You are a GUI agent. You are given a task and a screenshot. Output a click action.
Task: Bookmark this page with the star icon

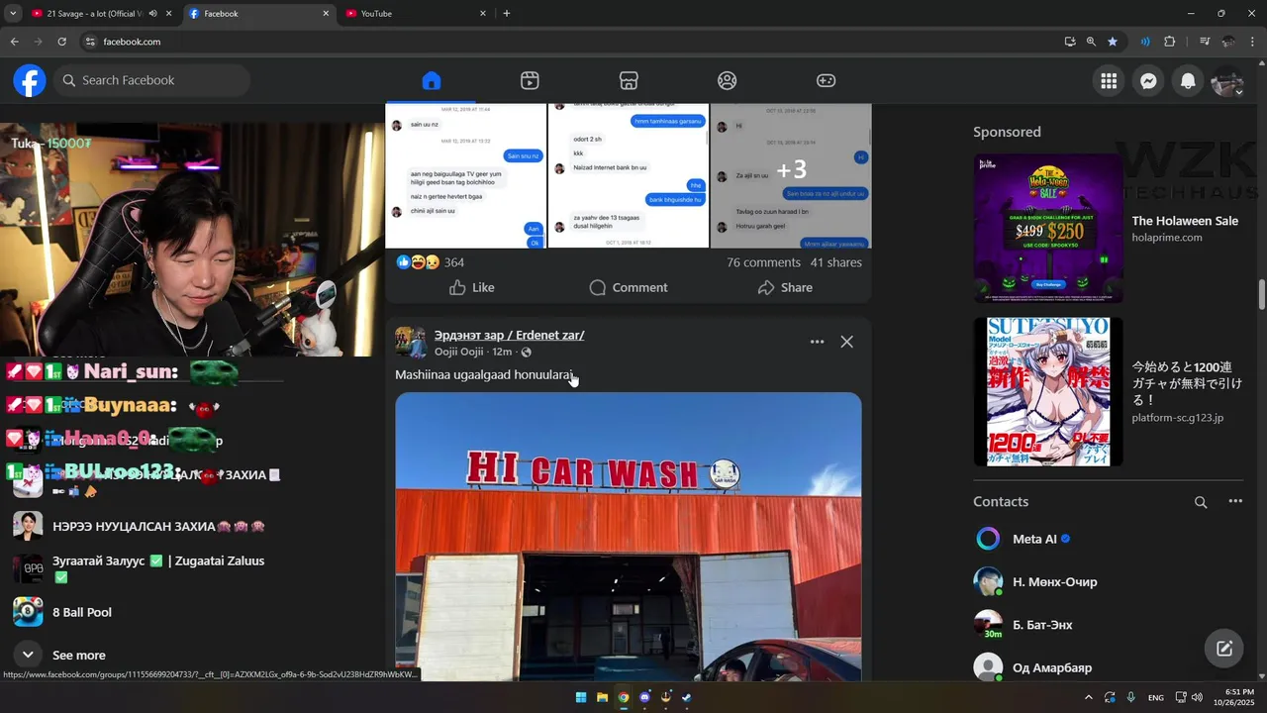tap(1113, 42)
